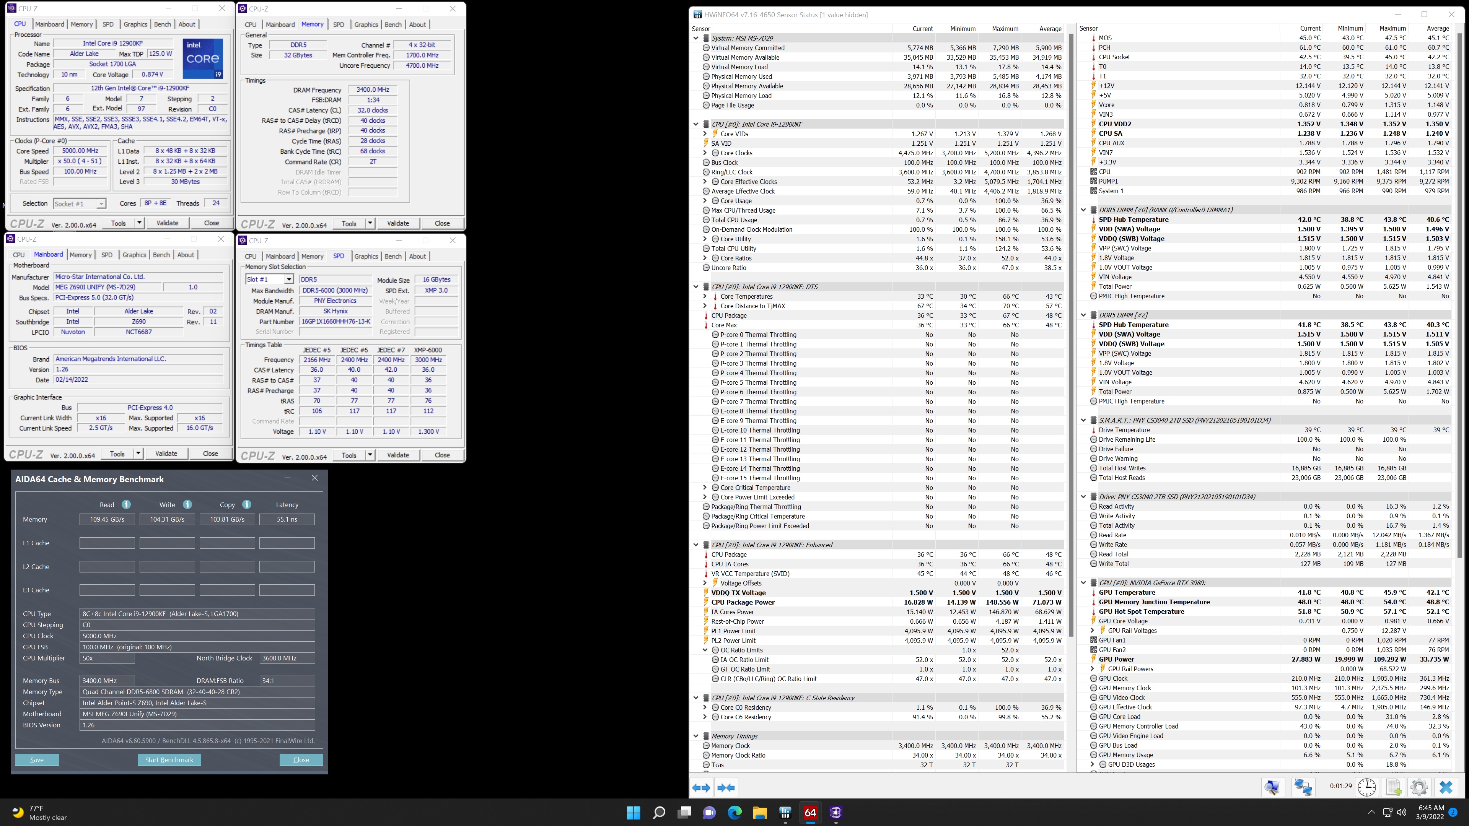Click HWiNFO log file with plus icon

coord(1393,787)
